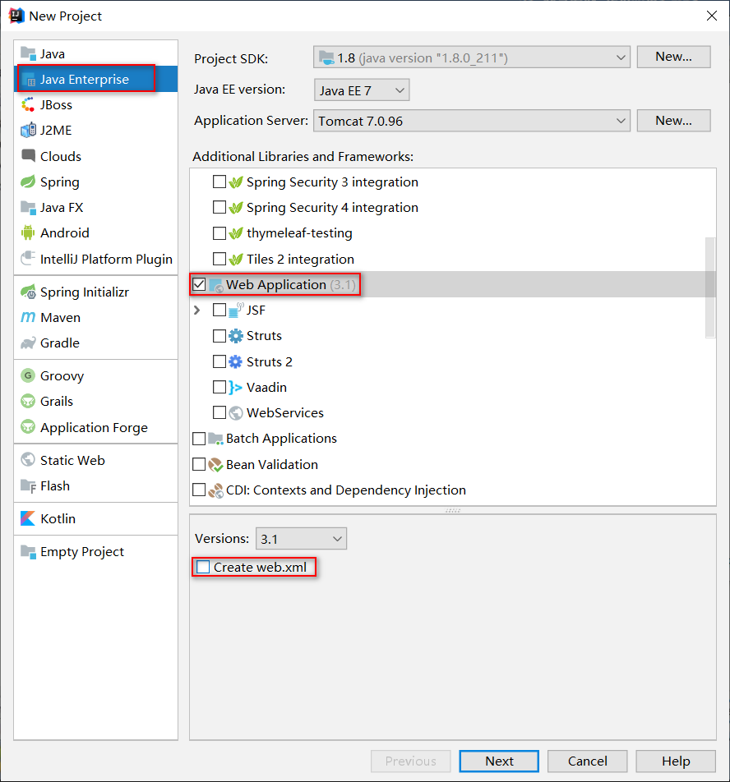The image size is (730, 782).
Task: Click the Spring leaf icon
Action: click(x=28, y=182)
